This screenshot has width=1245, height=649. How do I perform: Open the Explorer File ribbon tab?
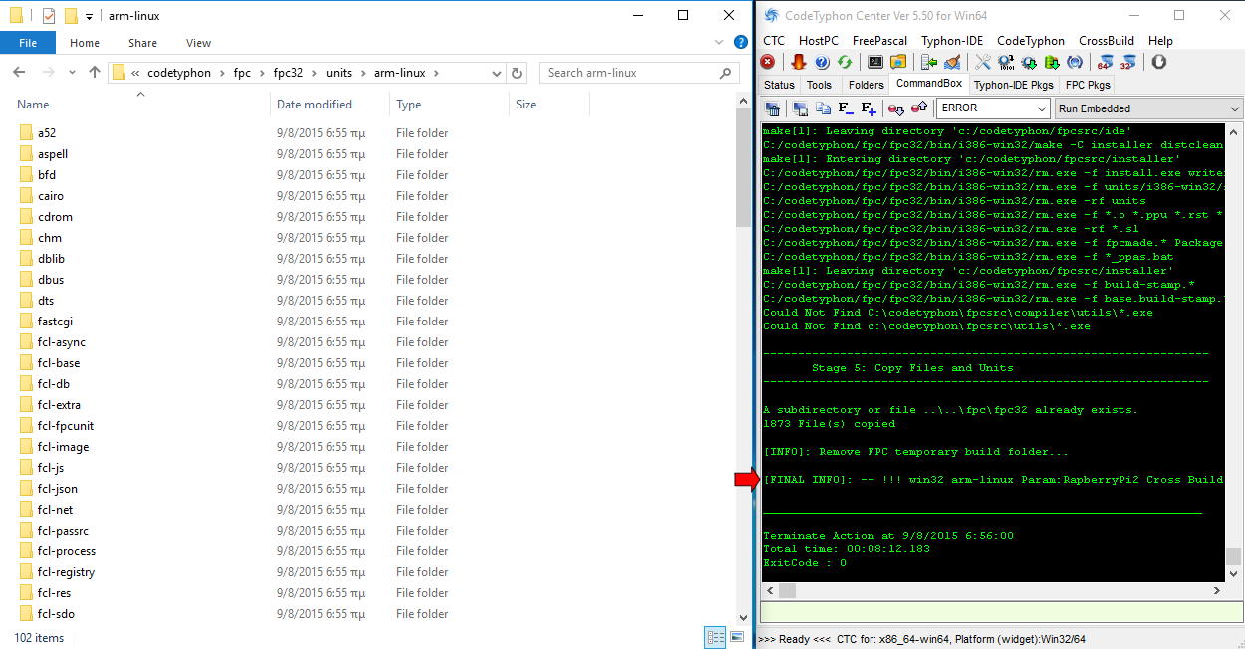[x=28, y=43]
